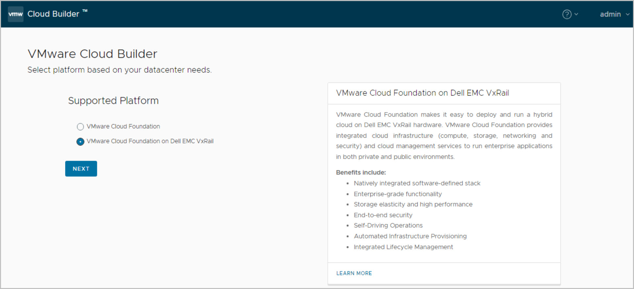Image resolution: width=634 pixels, height=289 pixels.
Task: Click the "Select platform based on" subtitle text
Action: (120, 70)
